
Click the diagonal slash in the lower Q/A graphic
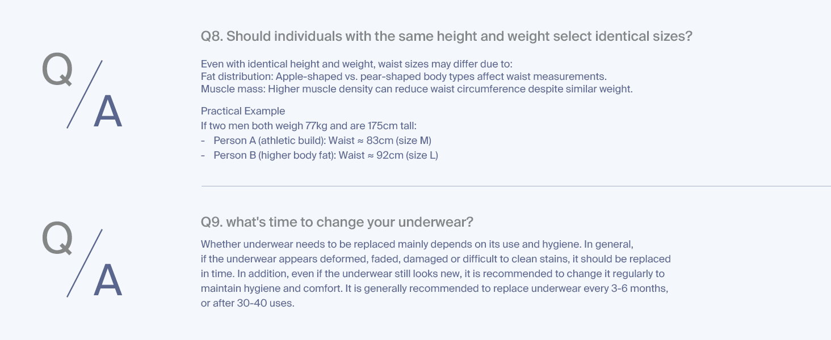click(x=85, y=263)
